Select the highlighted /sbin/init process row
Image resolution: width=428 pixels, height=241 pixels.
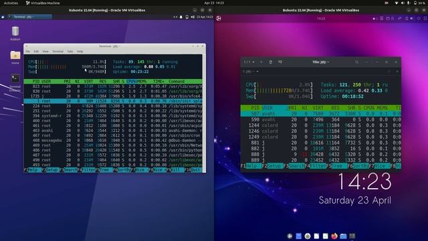pyautogui.click(x=113, y=101)
